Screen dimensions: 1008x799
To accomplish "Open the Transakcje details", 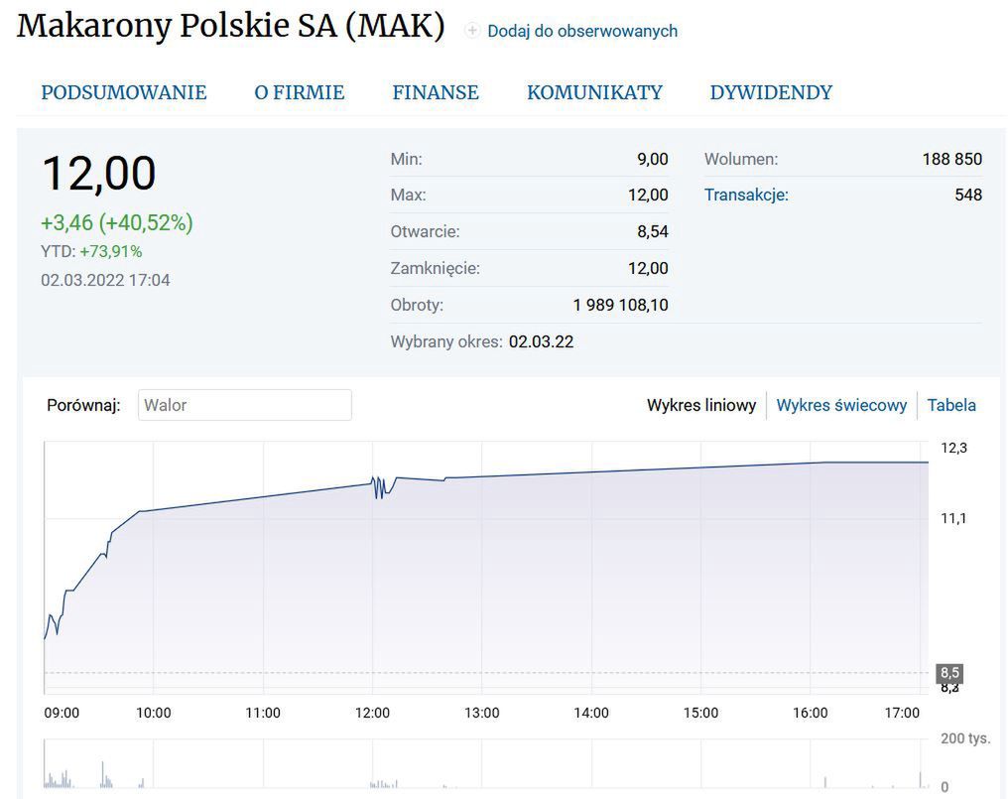I will [x=747, y=195].
